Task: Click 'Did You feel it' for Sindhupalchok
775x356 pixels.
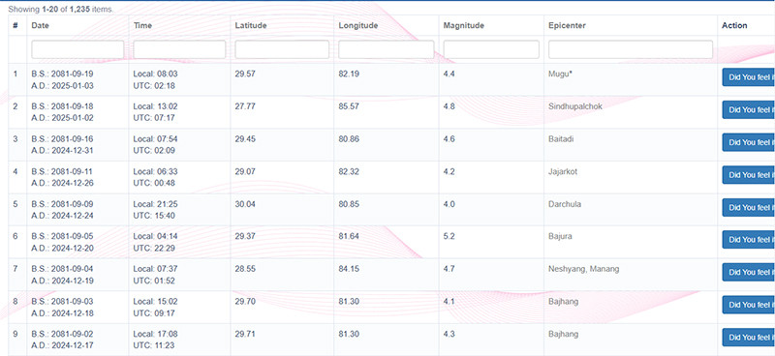Action: pos(749,109)
